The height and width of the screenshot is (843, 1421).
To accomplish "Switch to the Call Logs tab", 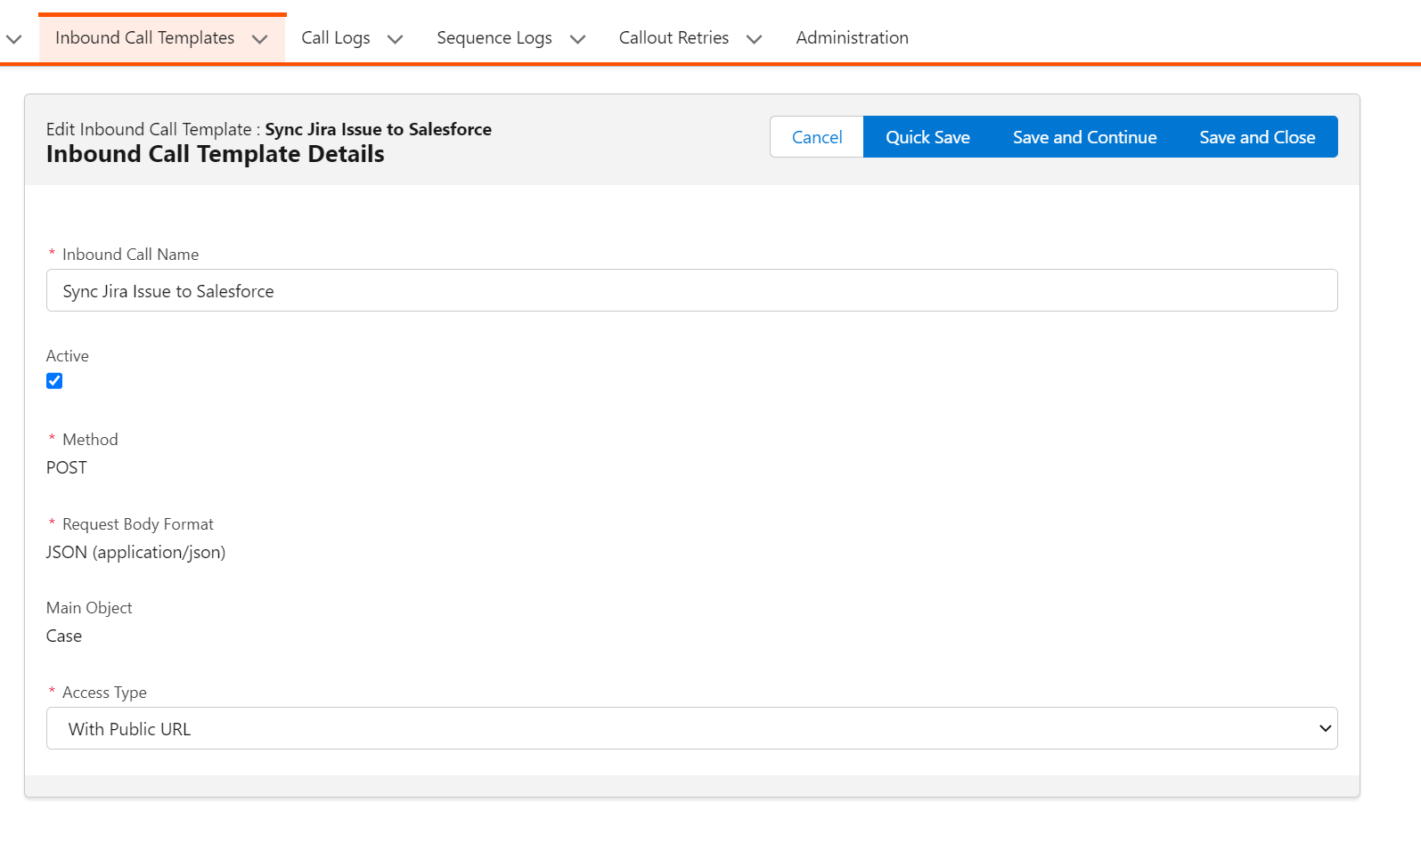I will click(335, 37).
